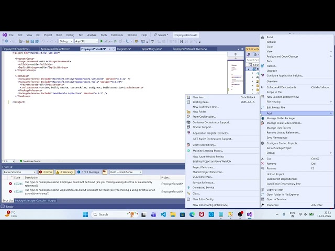The width and height of the screenshot is (335, 251).
Task: Open CS0246 link for Employee error
Action: [18, 184]
